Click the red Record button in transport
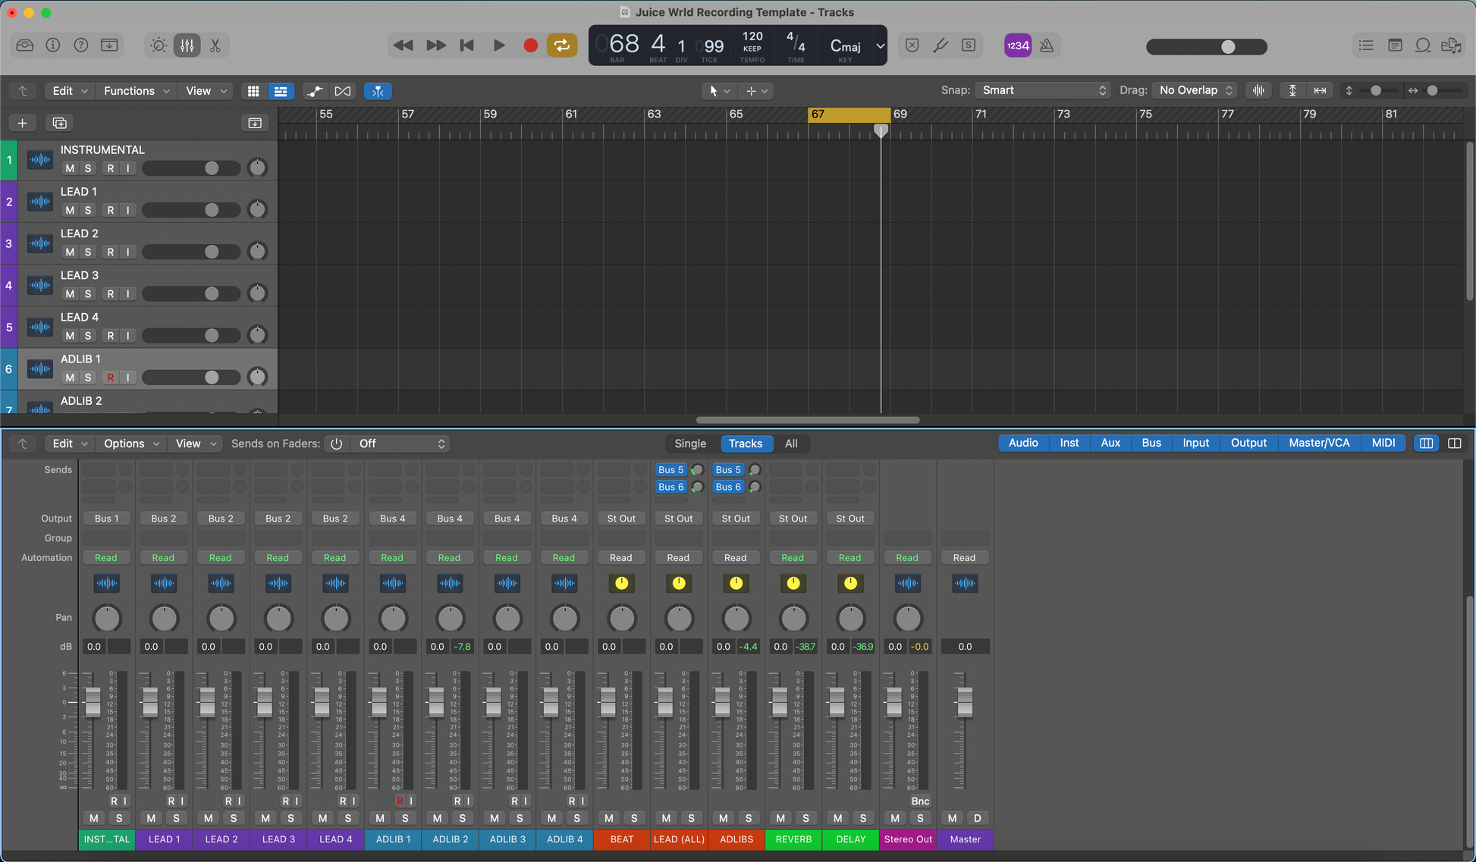 (x=530, y=45)
